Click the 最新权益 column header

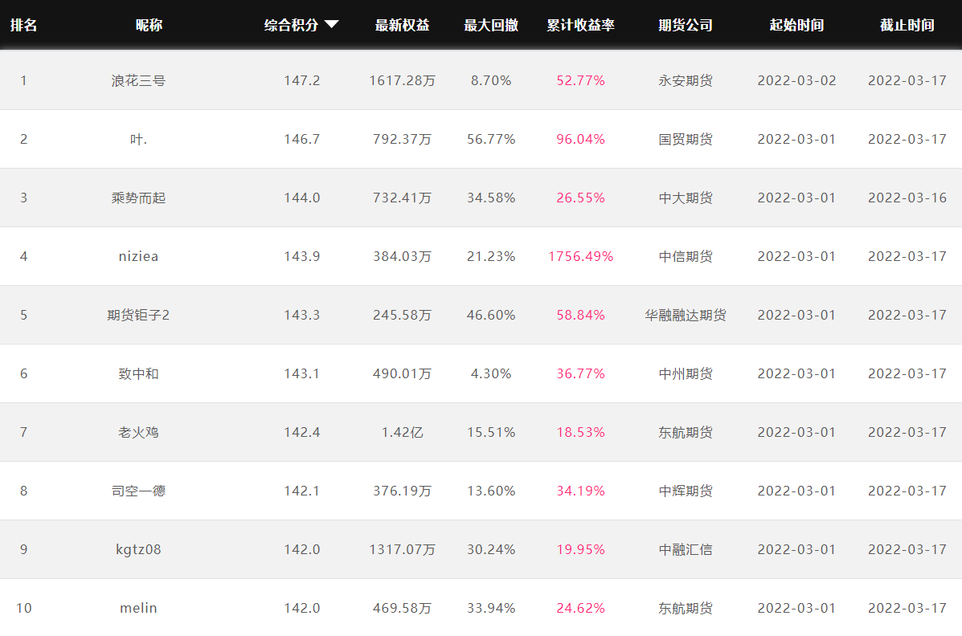click(x=402, y=25)
